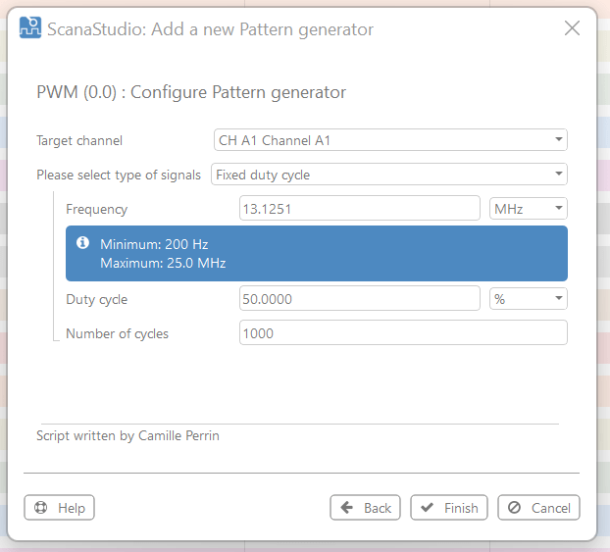Click the info icon in blue banner
Viewport: 610px width, 552px height.
tap(83, 243)
